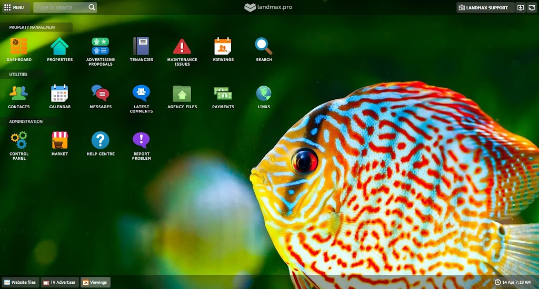Click the Report Problem icon

point(141,140)
